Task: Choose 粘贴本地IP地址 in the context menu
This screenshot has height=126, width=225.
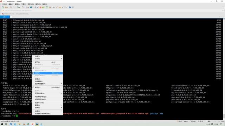Action: click(47, 97)
